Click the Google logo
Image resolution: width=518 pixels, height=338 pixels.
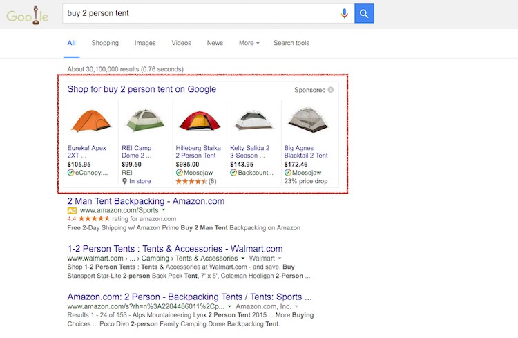[27, 15]
